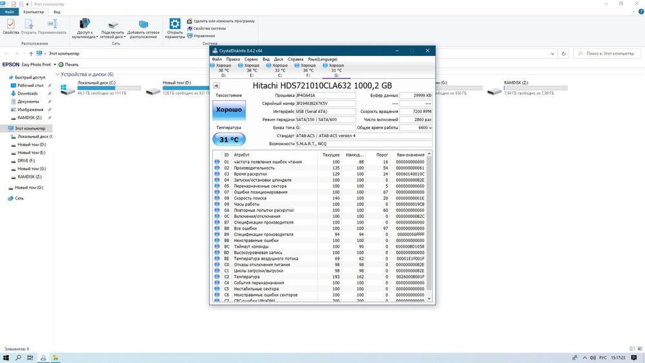This screenshot has height=363, width=645.
Task: Collapse the Устройства и диски group
Action: (x=57, y=74)
